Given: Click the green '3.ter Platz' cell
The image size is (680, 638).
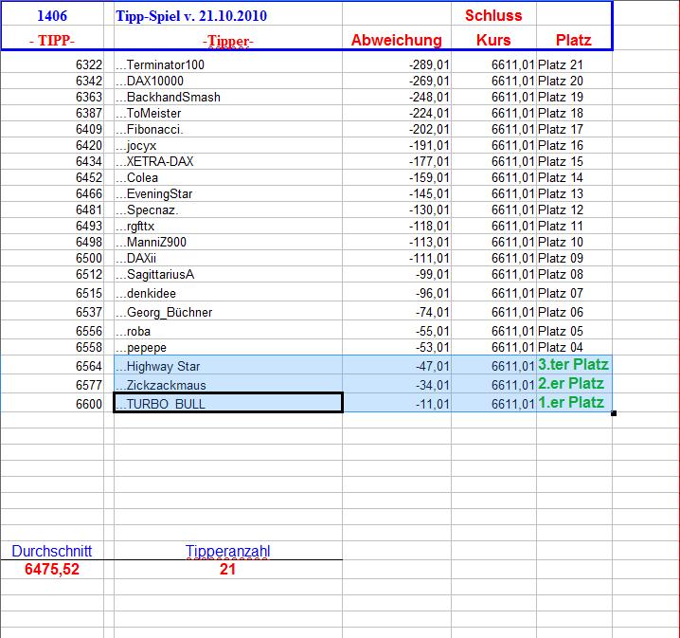Looking at the screenshot, I should (x=574, y=365).
